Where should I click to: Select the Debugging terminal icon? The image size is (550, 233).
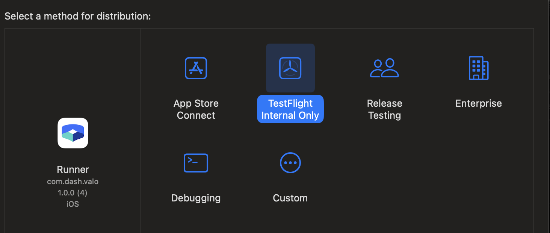click(x=196, y=163)
